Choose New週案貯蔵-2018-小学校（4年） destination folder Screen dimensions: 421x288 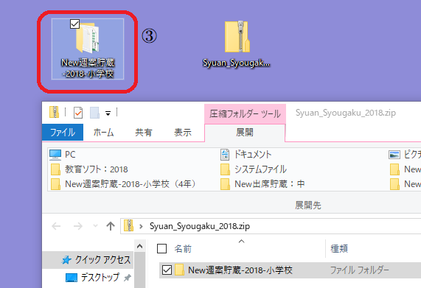[124, 184]
